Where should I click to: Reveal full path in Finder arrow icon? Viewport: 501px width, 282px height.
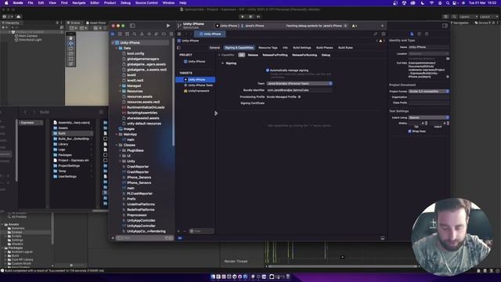click(x=448, y=77)
